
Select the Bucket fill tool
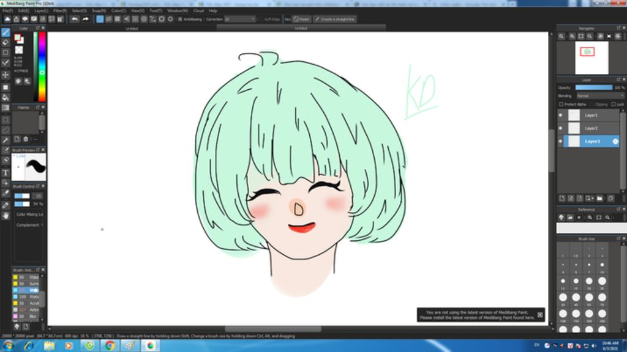[x=6, y=97]
